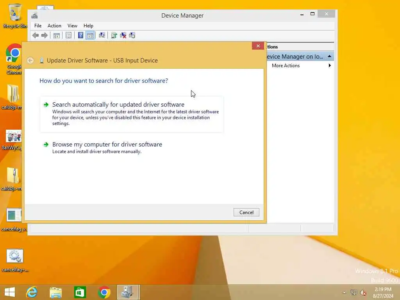Maximize the Device Manager window
The image size is (400, 300).
pyautogui.click(x=312, y=14)
